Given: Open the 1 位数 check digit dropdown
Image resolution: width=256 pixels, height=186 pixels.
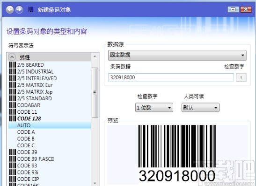Looking at the screenshot, I should point(154,108).
